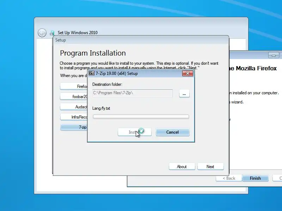282x211 pixels.
Task: Click the round back arrow in Set Up Windows
Action: click(x=42, y=33)
